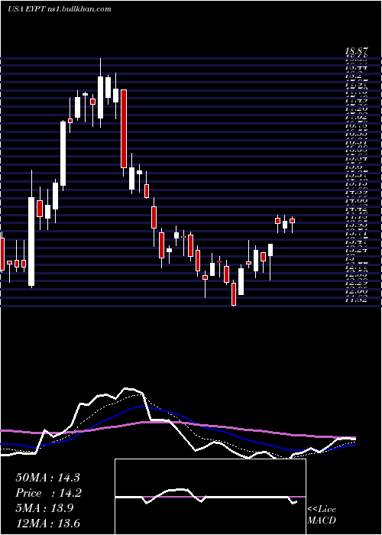This screenshot has height=535, width=382.
Task: Click the 'Price : 14.2' label
Action: point(47,493)
